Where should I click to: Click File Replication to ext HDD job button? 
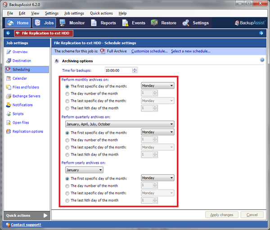click(x=44, y=33)
